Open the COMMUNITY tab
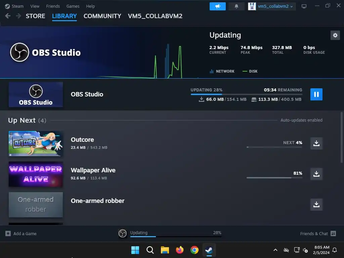Viewport: 344px width, 258px height. coord(102,16)
